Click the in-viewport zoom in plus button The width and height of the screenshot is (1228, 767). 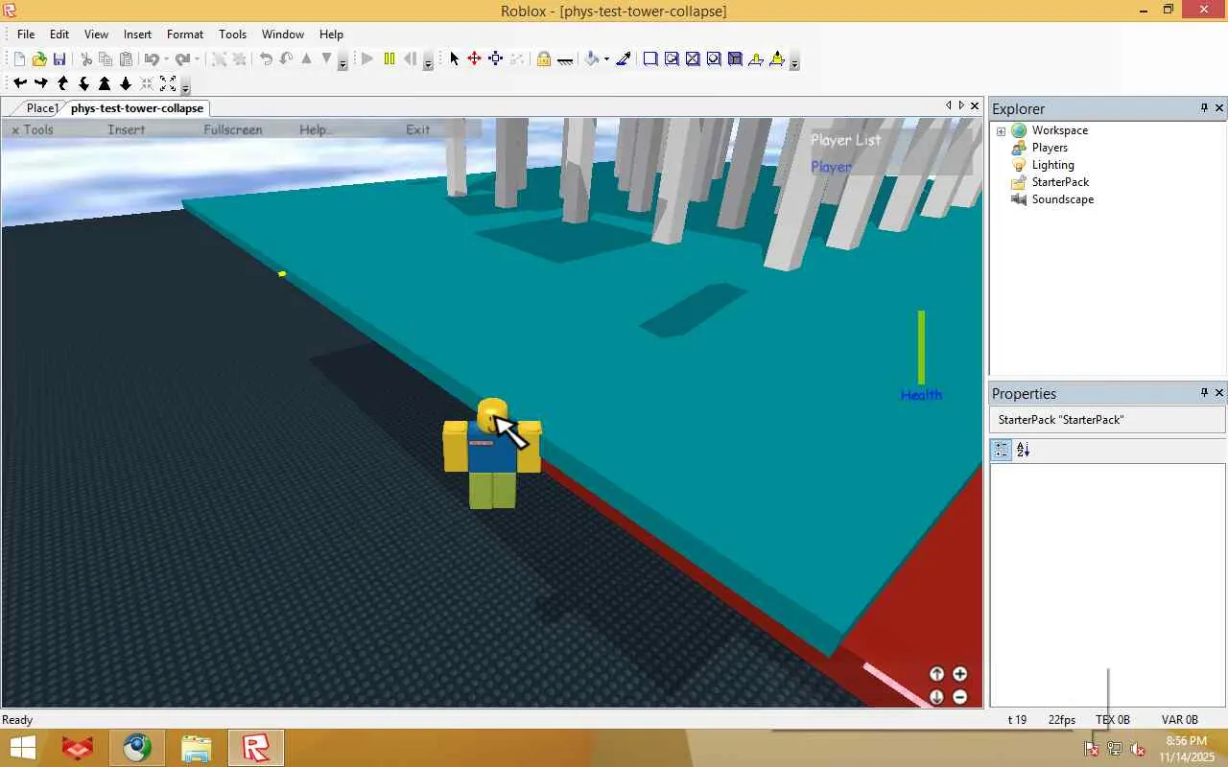pos(959,674)
